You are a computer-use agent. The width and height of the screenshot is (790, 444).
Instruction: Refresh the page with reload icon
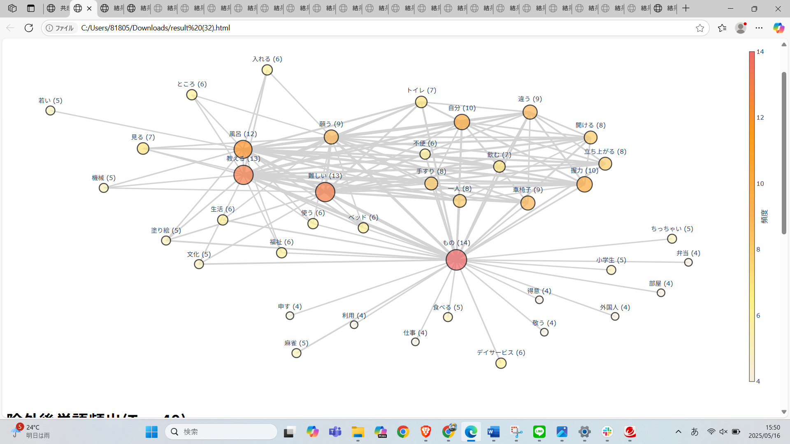coord(29,28)
